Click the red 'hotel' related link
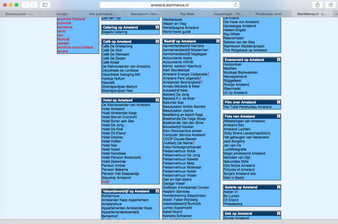Viewport: 338px width, 224px height. (x=106, y=182)
